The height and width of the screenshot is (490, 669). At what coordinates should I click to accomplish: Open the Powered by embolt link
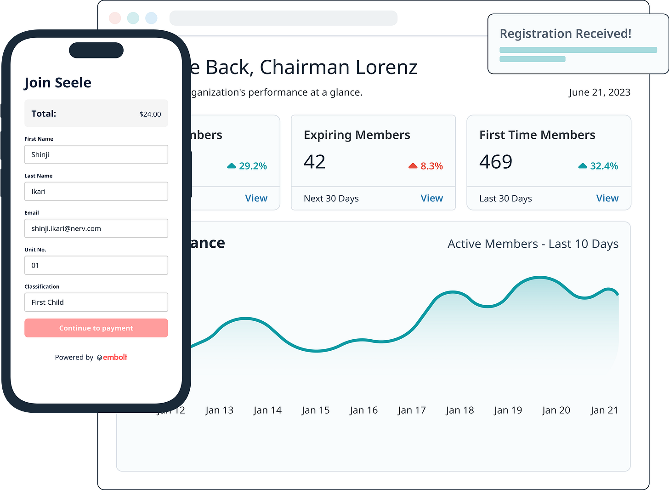coord(91,357)
